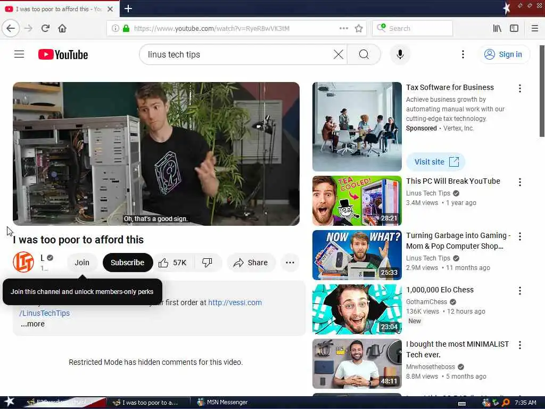Open options for 'This PC Will Break YouTube'
The height and width of the screenshot is (409, 545).
(x=519, y=182)
